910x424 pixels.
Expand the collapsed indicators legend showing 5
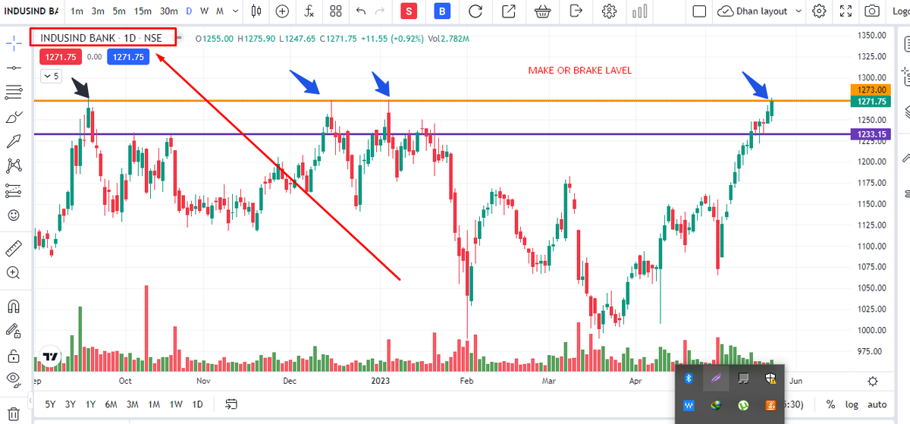52,76
